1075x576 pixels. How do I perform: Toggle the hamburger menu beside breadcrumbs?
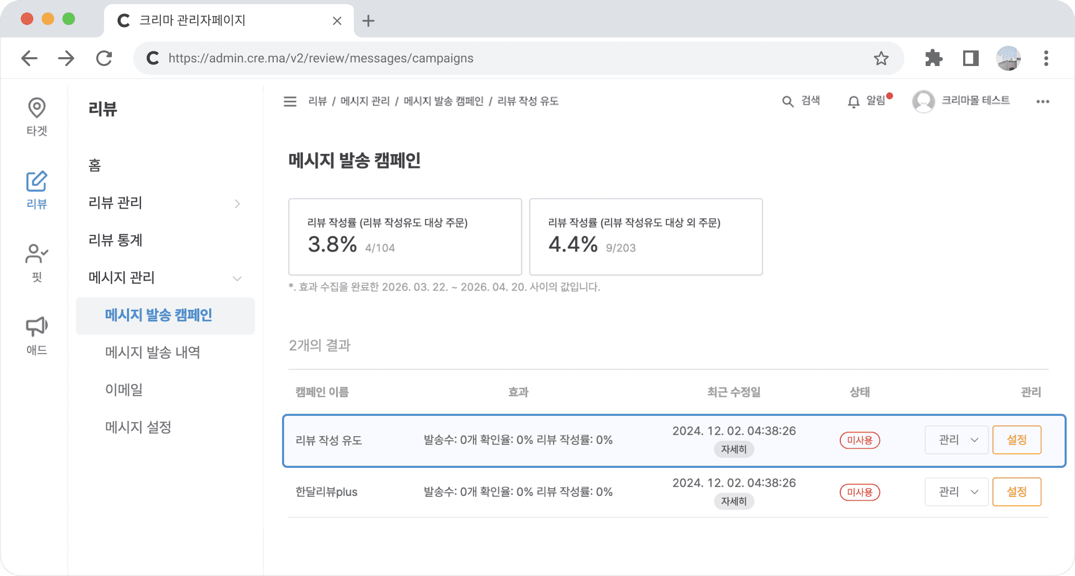click(x=290, y=101)
